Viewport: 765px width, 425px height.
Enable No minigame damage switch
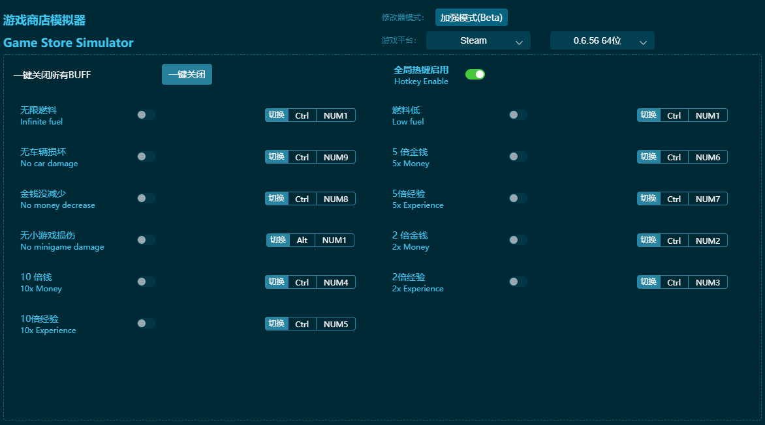click(x=146, y=240)
